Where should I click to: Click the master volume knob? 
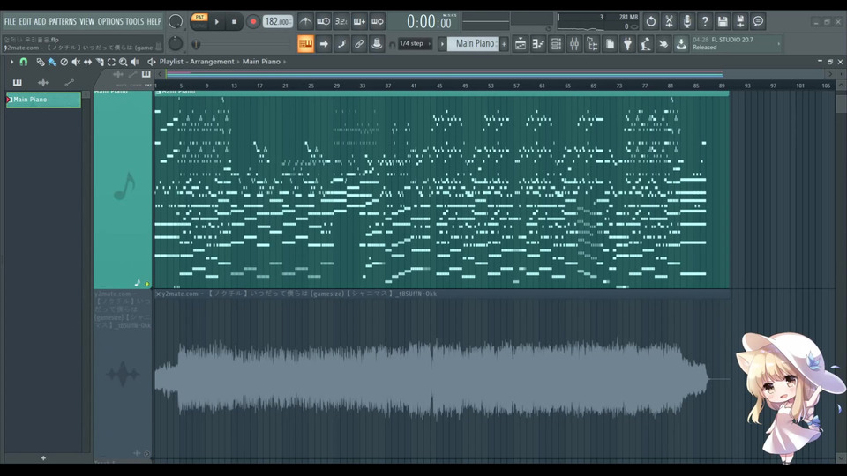pyautogui.click(x=176, y=21)
